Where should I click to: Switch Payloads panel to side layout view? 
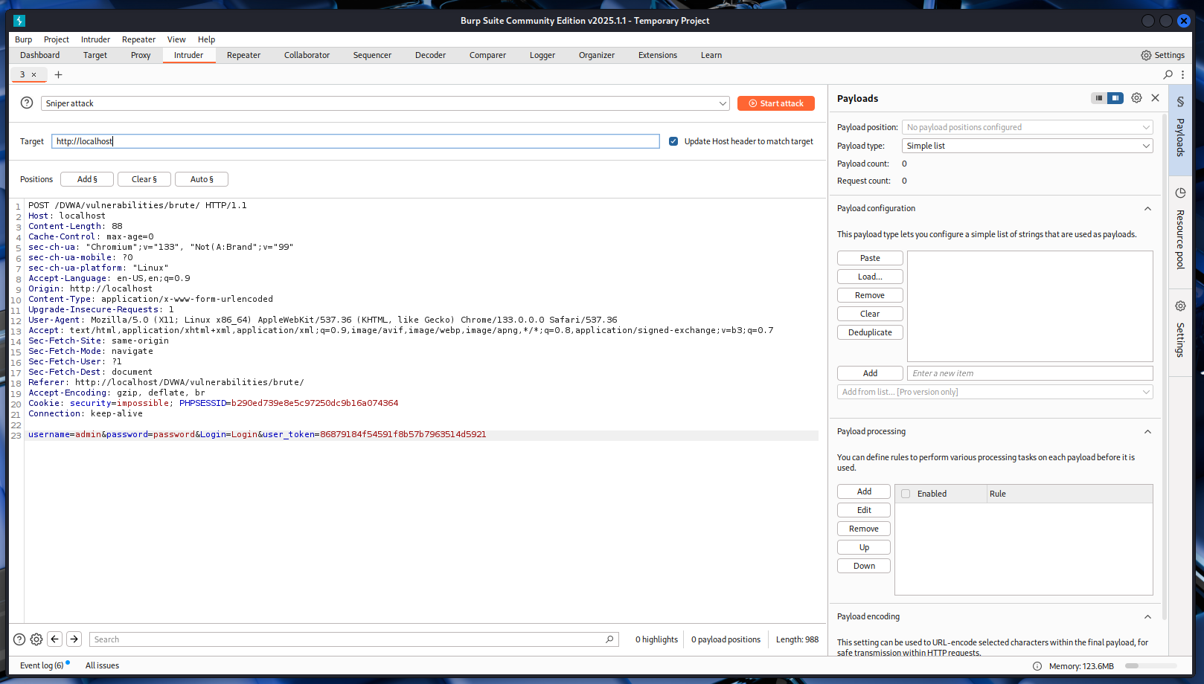[x=1115, y=98]
